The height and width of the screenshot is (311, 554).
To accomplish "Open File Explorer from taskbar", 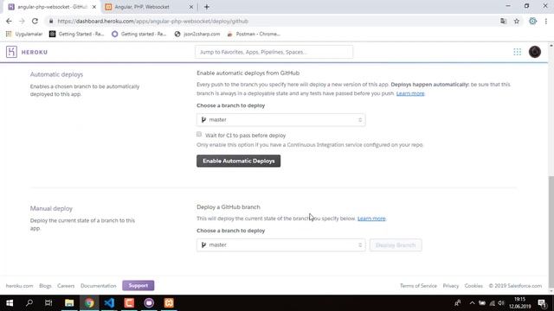I will (x=69, y=303).
